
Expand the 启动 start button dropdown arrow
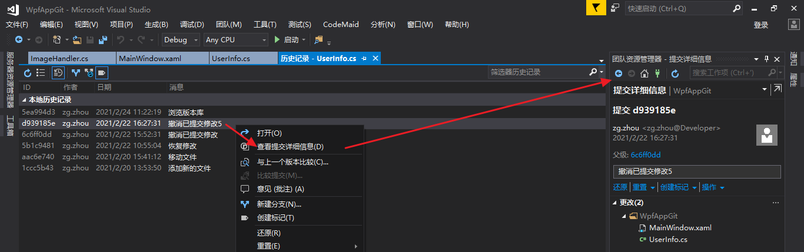click(x=304, y=40)
